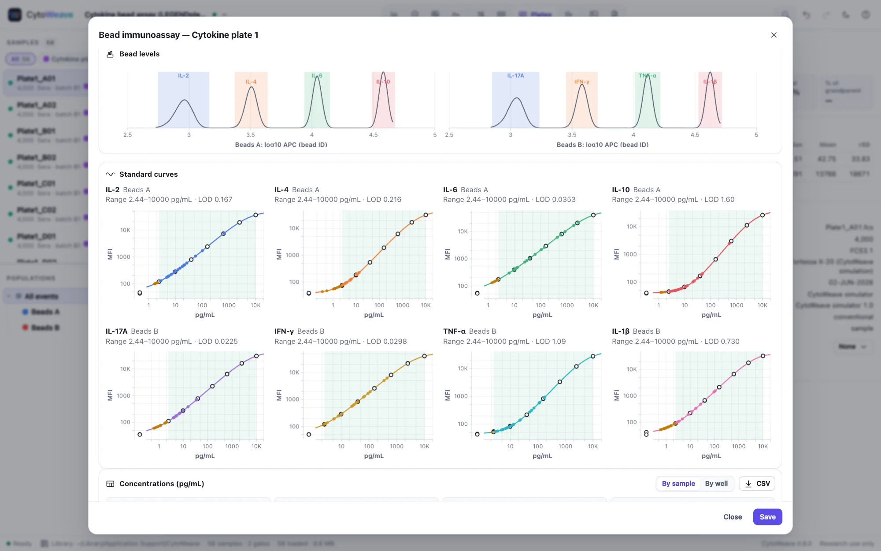
Task: Click the 'IL-6 Beads A' chart title
Action: pos(466,190)
